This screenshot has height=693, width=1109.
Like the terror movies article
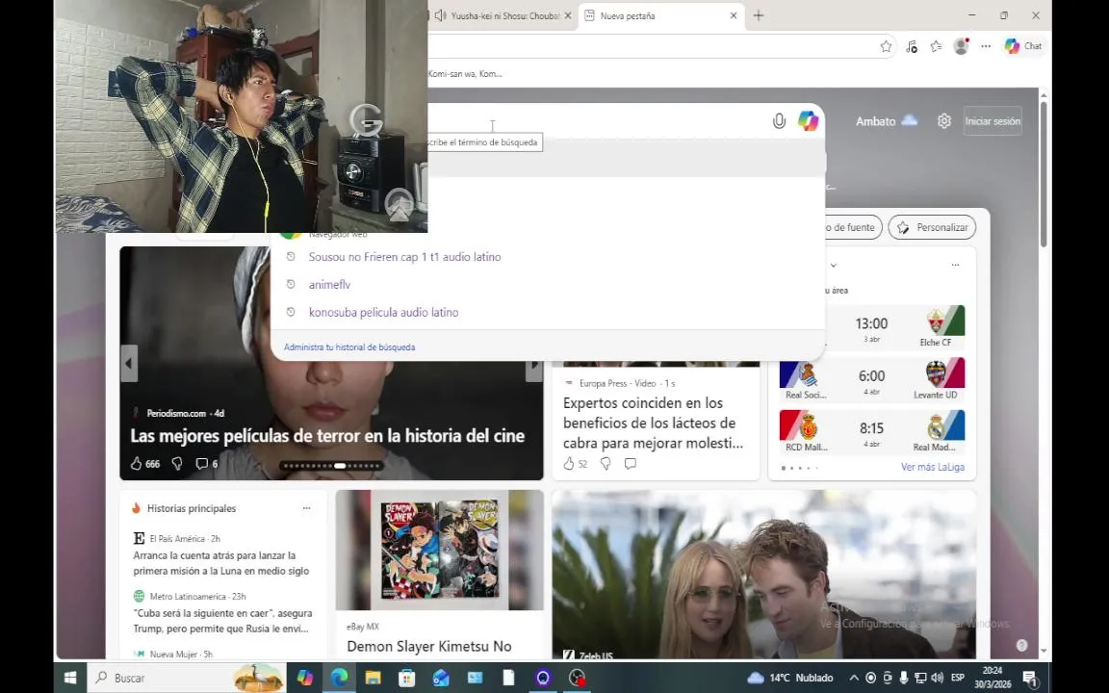point(137,464)
